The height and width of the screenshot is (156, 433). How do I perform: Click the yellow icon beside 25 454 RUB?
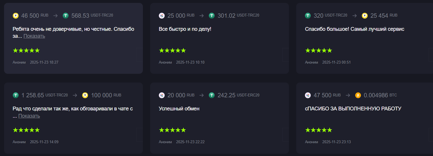pos(365,16)
